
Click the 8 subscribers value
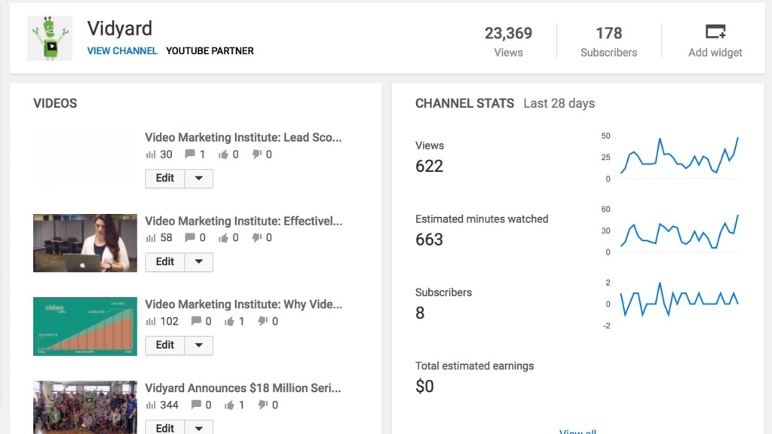pyautogui.click(x=420, y=313)
